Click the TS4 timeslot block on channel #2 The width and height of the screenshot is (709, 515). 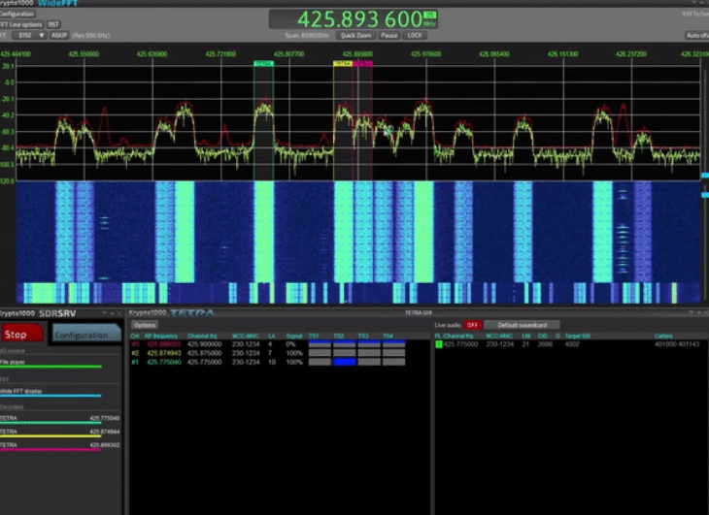click(393, 353)
